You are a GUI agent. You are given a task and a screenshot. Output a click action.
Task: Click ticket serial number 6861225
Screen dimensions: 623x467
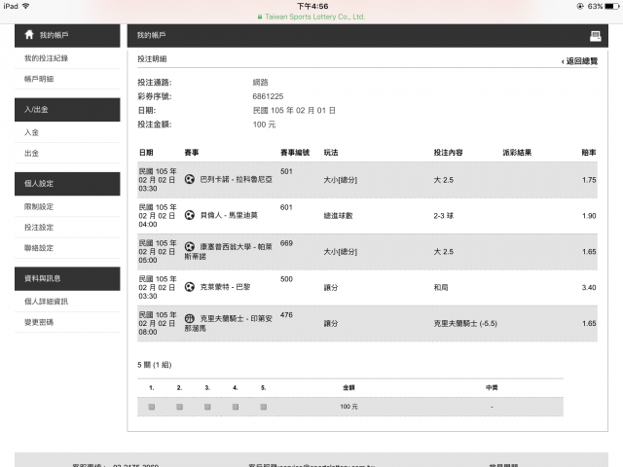click(268, 96)
